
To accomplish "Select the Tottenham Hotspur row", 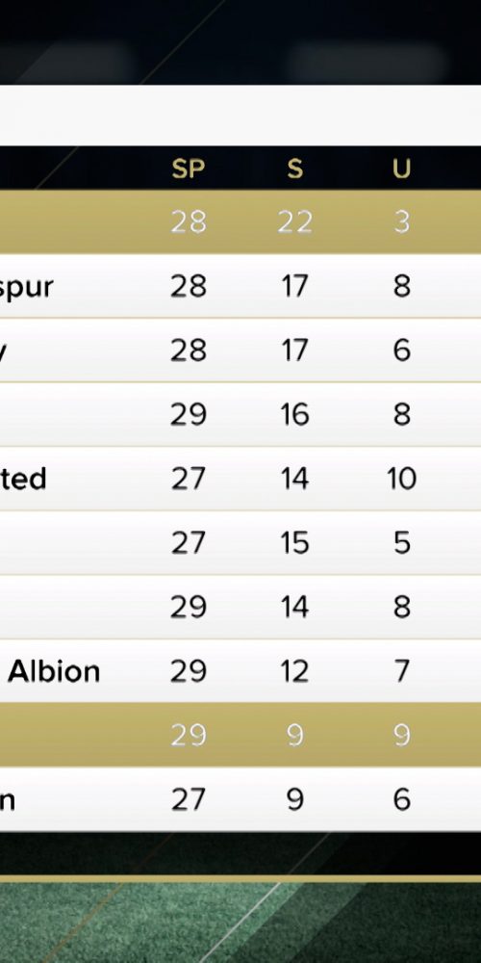I will (x=240, y=286).
